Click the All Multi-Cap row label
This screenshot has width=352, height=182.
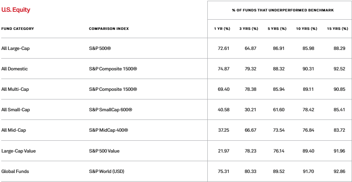(x=15, y=89)
